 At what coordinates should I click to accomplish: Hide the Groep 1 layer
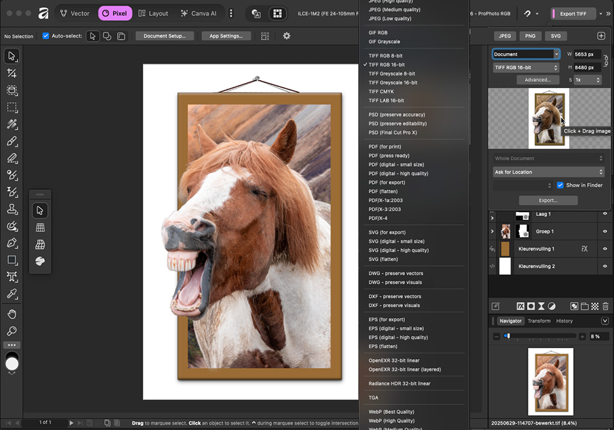pos(605,231)
